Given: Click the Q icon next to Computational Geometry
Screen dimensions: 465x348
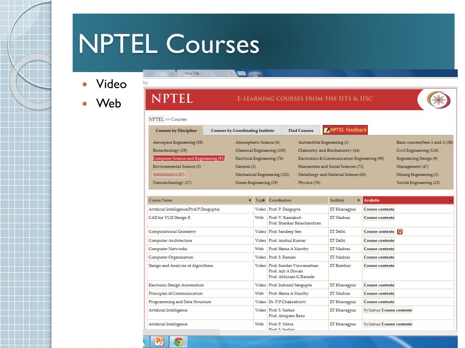Looking at the screenshot, I should [x=400, y=232].
